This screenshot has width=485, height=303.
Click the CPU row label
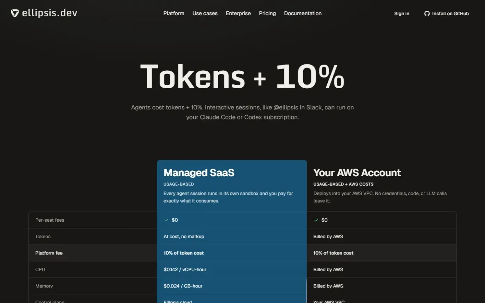(40, 269)
